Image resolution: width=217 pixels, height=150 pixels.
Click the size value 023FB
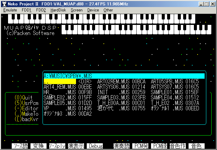point(139,98)
